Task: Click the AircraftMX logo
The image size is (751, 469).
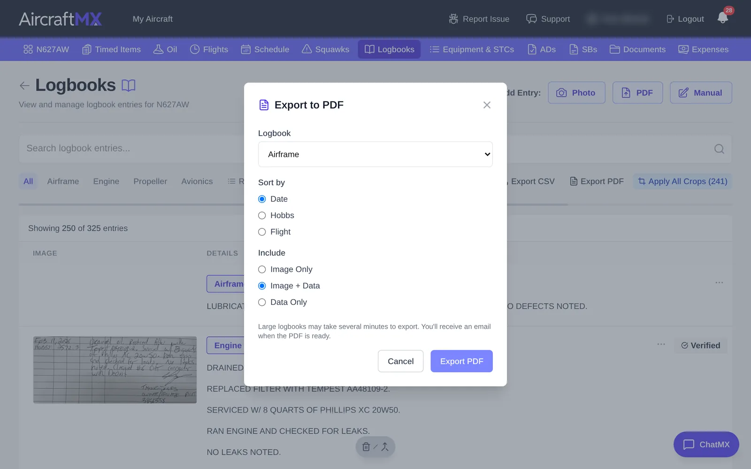Action: pyautogui.click(x=60, y=19)
